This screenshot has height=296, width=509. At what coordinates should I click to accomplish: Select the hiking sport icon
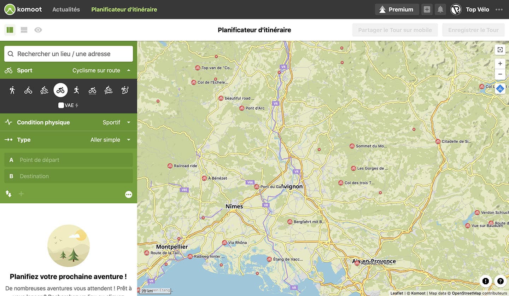[12, 90]
